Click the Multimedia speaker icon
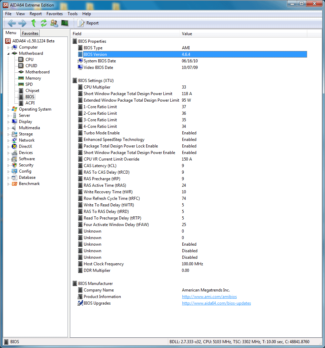 [x=14, y=128]
